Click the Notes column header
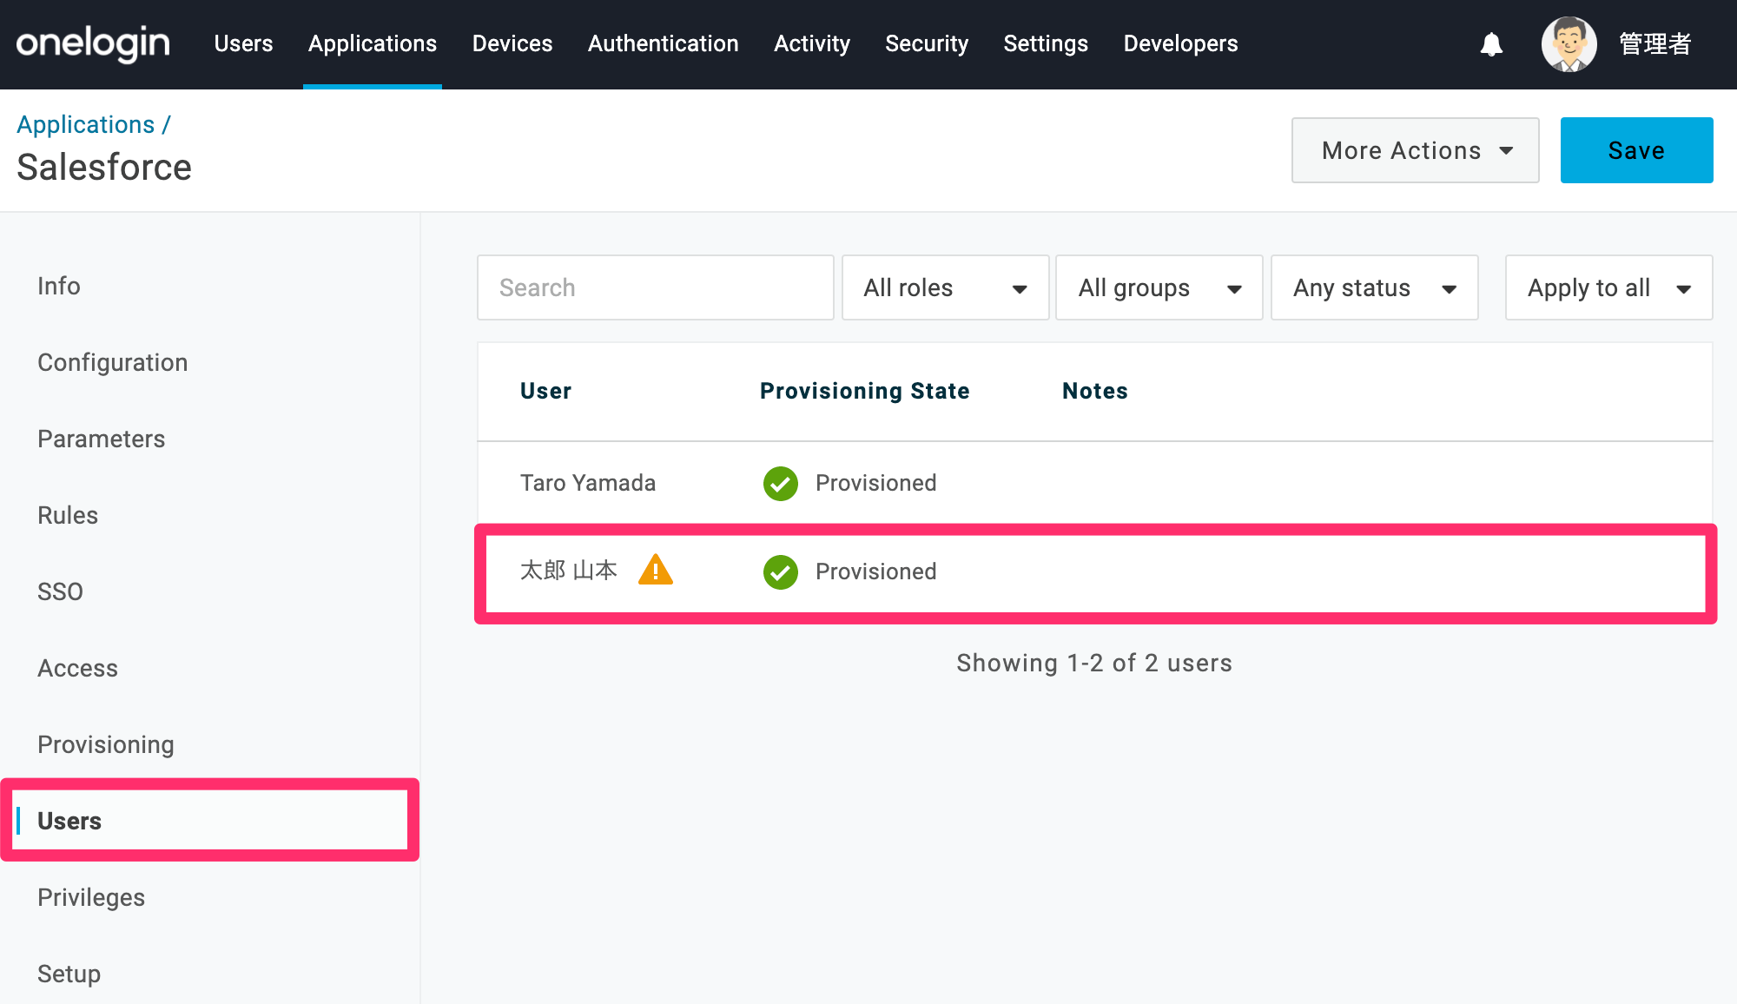The width and height of the screenshot is (1737, 1004). pos(1094,391)
